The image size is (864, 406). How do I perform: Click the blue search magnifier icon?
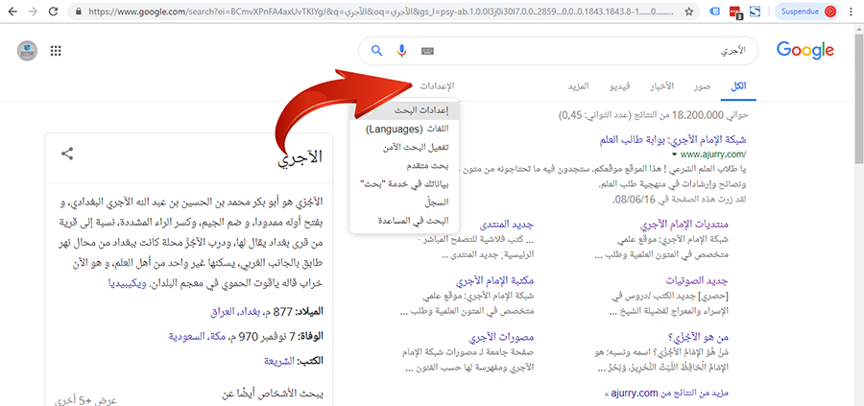coord(377,51)
